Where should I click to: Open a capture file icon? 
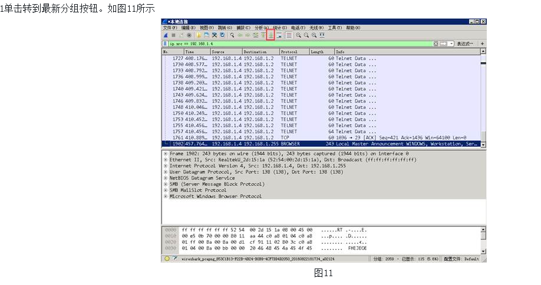tap(199, 35)
